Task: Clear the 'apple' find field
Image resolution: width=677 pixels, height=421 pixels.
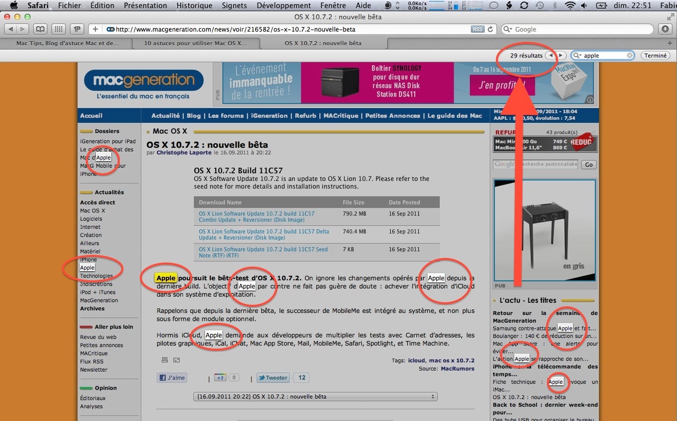Action: (x=630, y=56)
